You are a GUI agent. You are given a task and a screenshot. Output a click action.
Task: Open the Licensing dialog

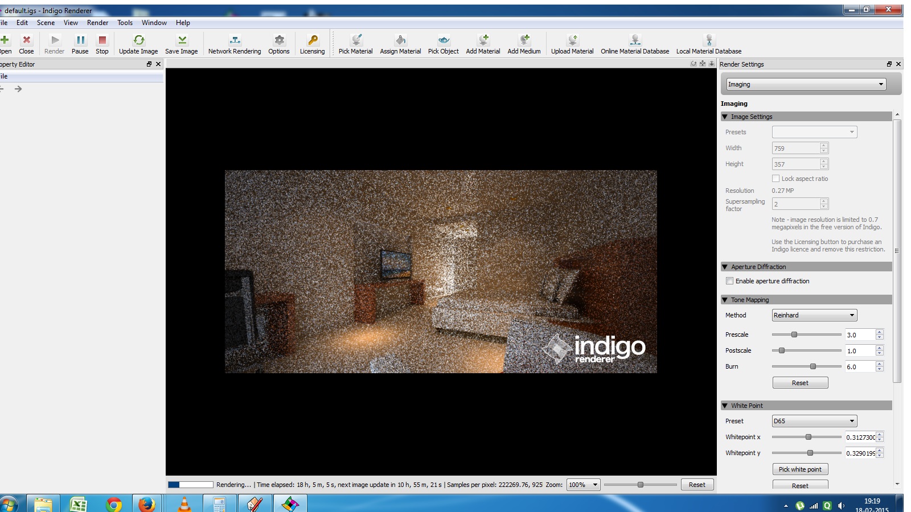[313, 44]
